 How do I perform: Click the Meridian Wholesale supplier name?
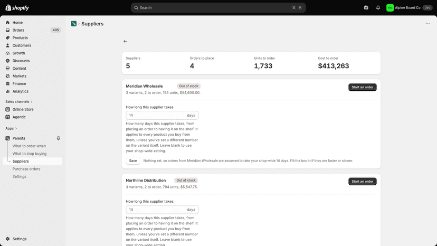click(x=144, y=86)
